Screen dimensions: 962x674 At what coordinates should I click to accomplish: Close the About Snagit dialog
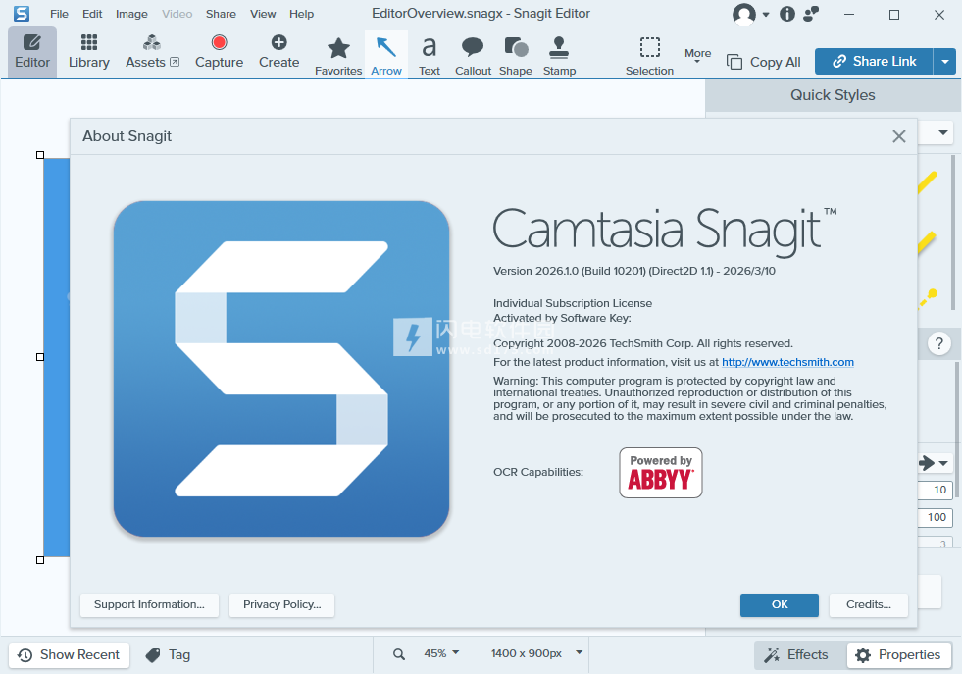tap(898, 136)
